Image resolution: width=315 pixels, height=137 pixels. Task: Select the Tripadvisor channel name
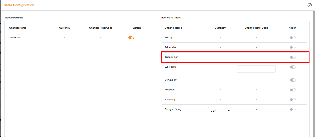171,57
